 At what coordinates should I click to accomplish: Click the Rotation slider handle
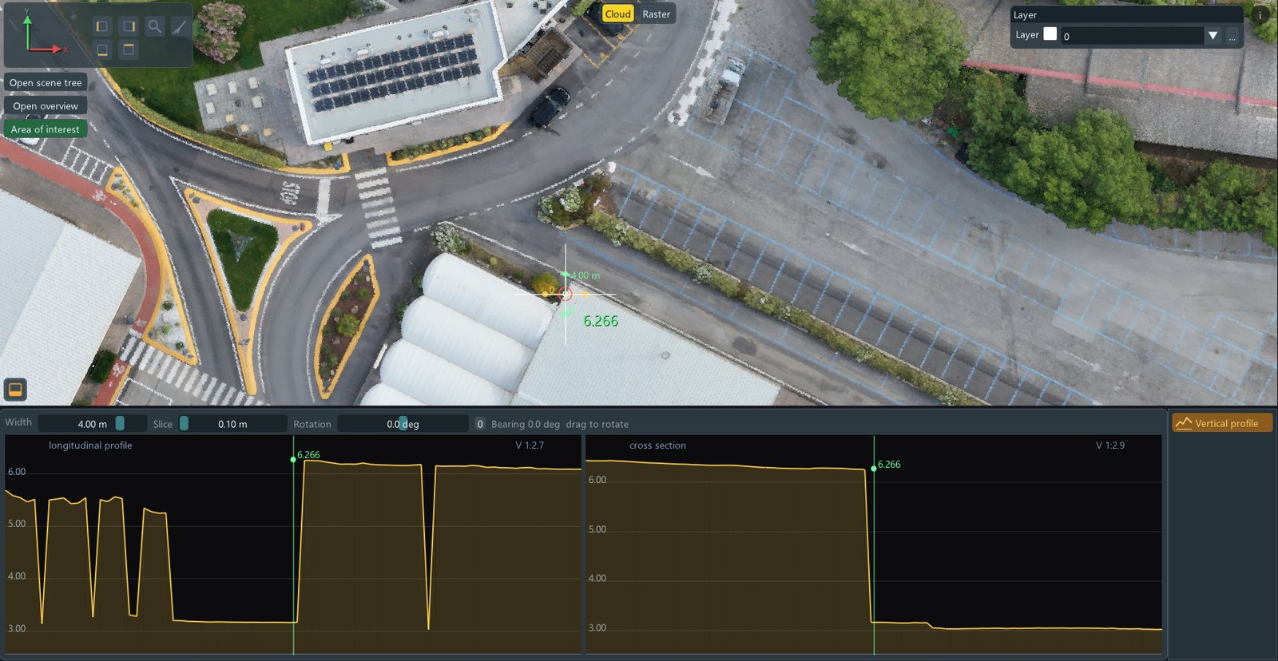403,423
